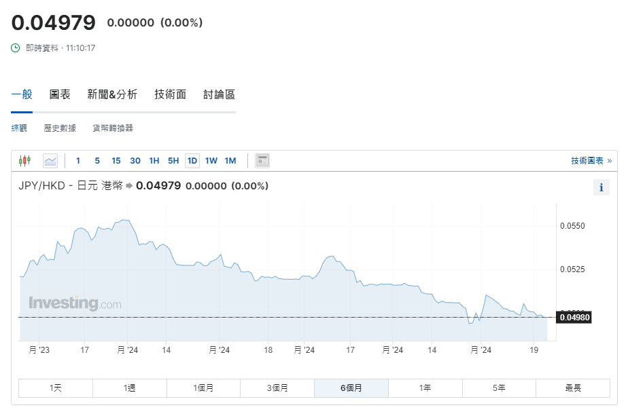Select the 1-minute interval
Image resolution: width=628 pixels, height=414 pixels.
tap(78, 161)
